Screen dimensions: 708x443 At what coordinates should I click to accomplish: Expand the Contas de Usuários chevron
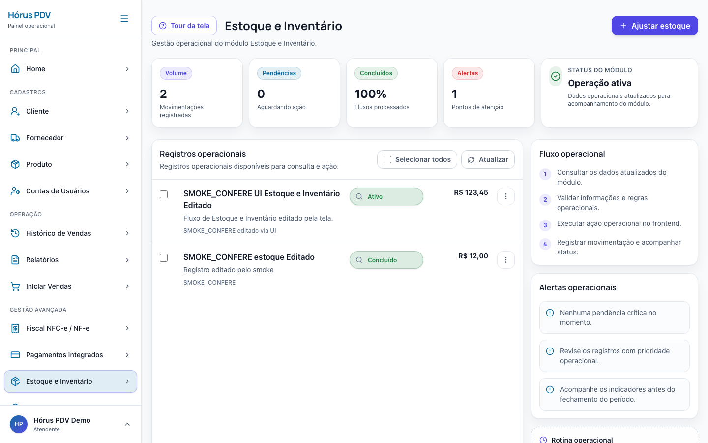[x=127, y=191]
